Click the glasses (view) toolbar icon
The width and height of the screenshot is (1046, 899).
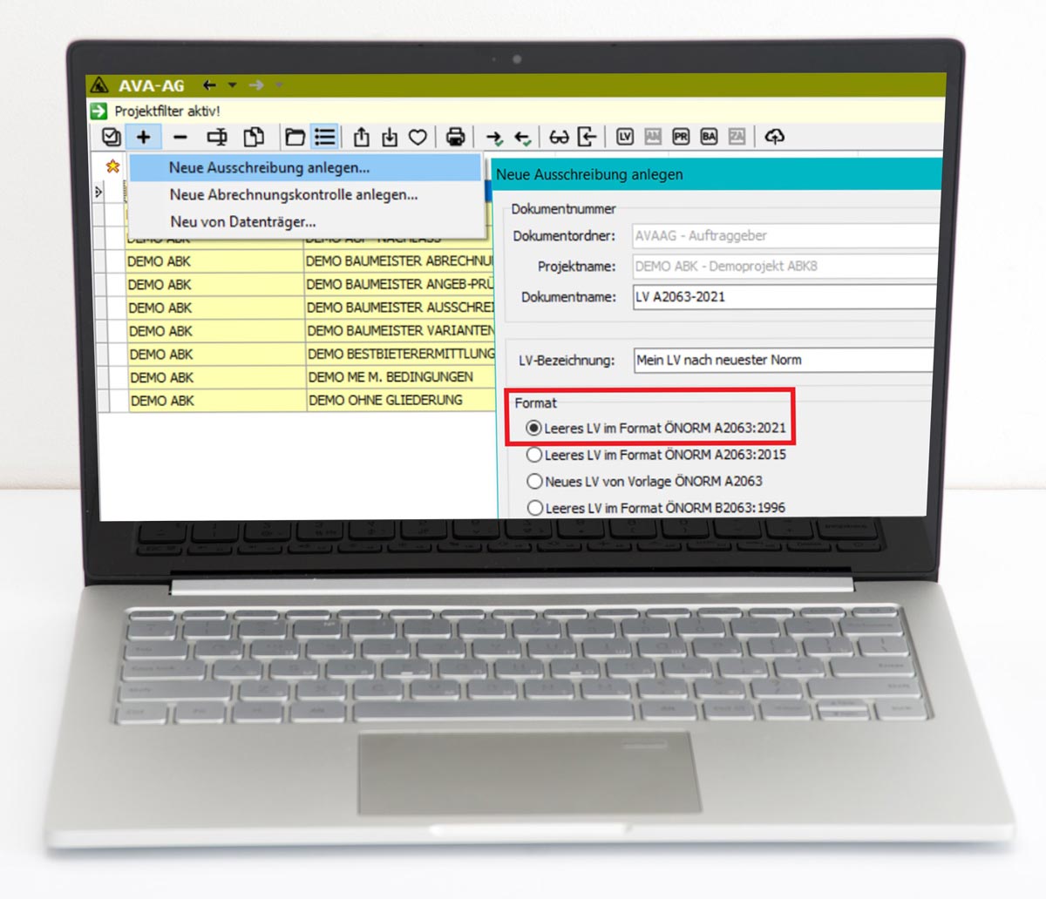(558, 137)
